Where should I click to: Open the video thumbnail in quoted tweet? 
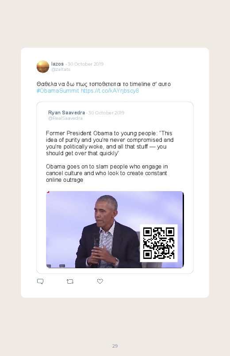click(115, 230)
